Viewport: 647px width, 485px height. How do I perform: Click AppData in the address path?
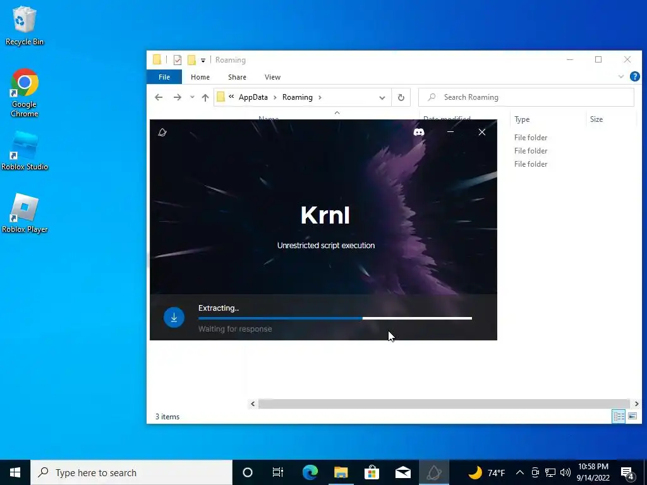pos(253,97)
